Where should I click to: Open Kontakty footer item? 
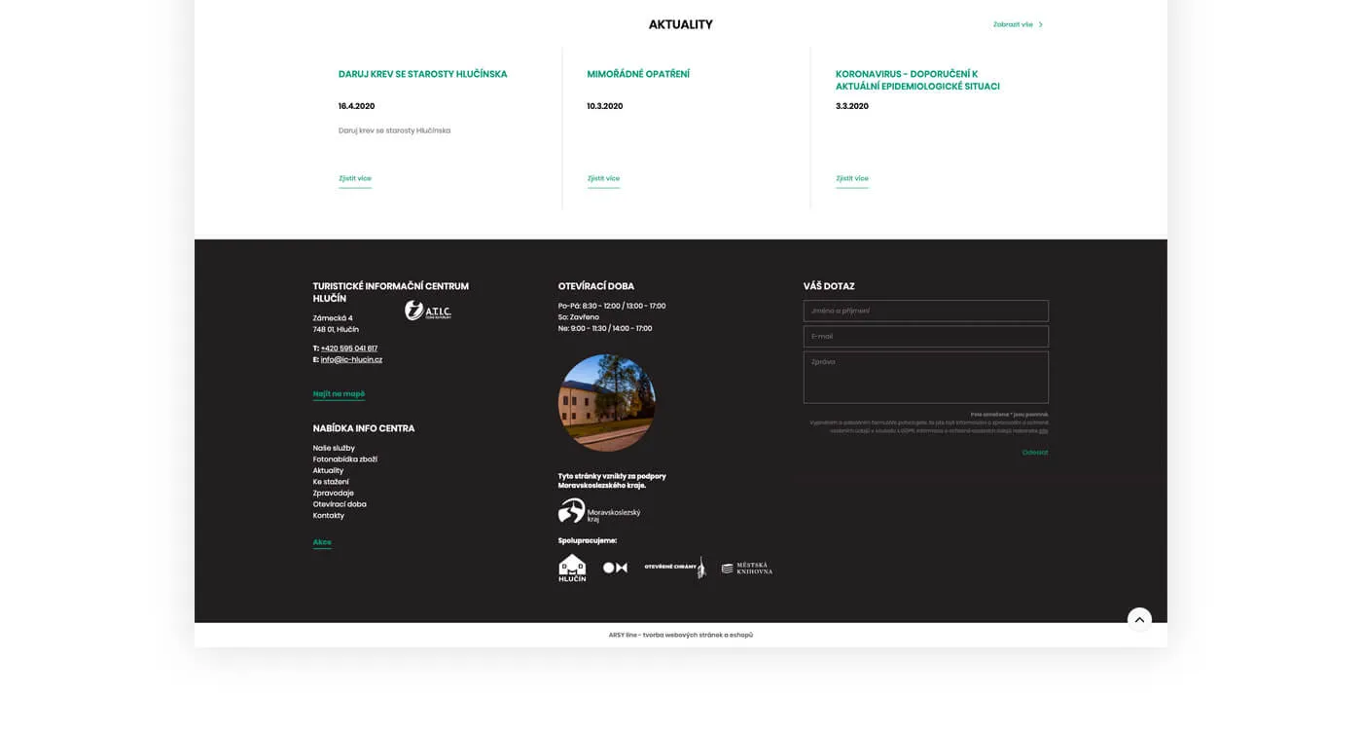point(329,515)
